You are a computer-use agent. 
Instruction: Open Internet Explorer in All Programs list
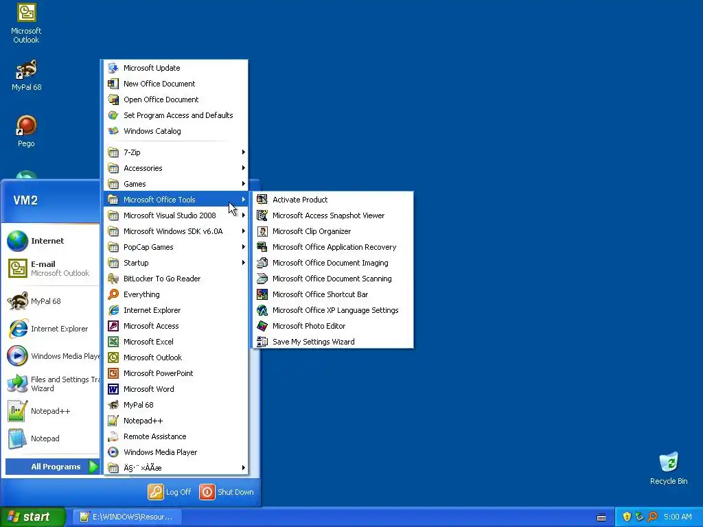click(176, 310)
